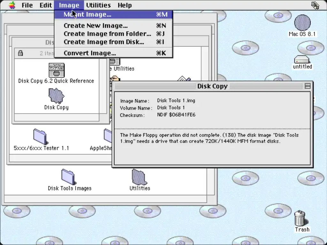Select the partially hidden AppleShare folder icon
Viewport: 327px width, 245px height.
(x=108, y=136)
